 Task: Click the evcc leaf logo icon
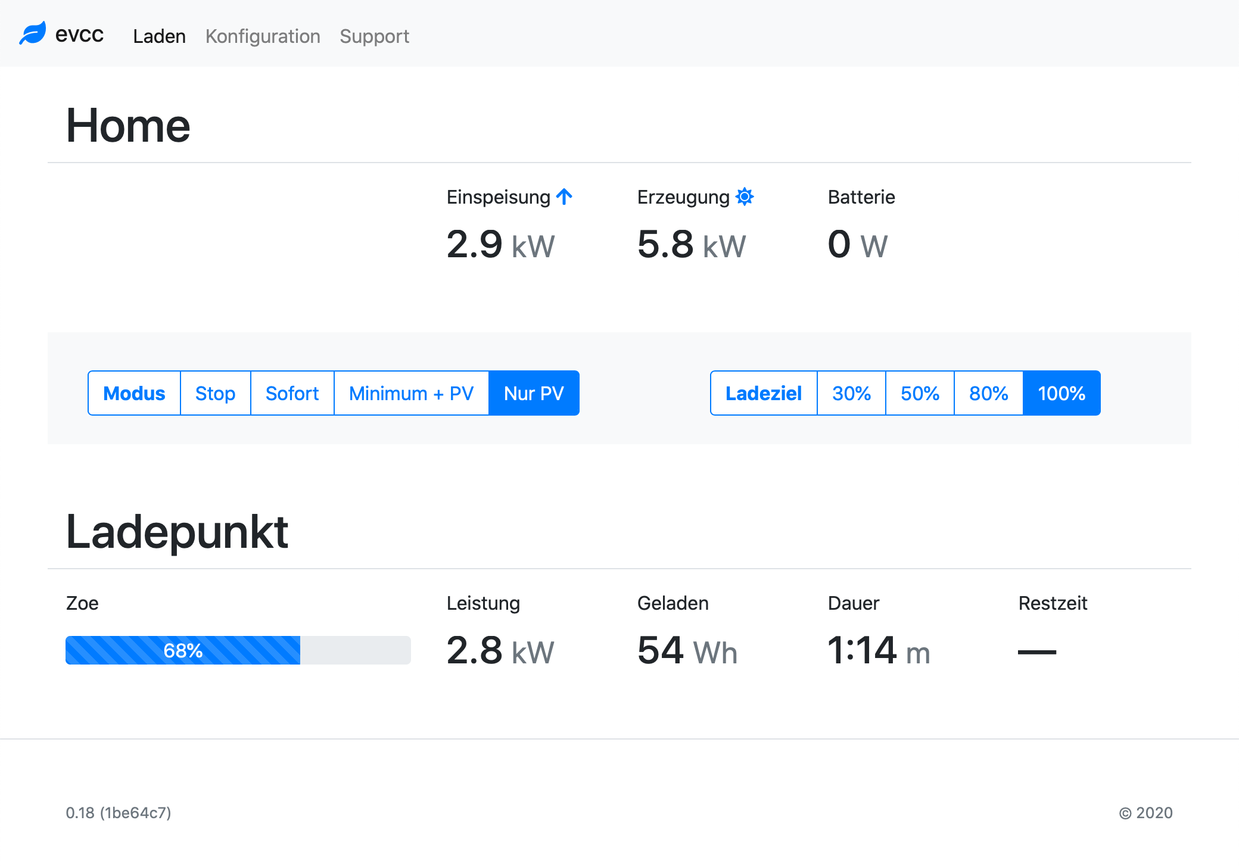point(33,33)
